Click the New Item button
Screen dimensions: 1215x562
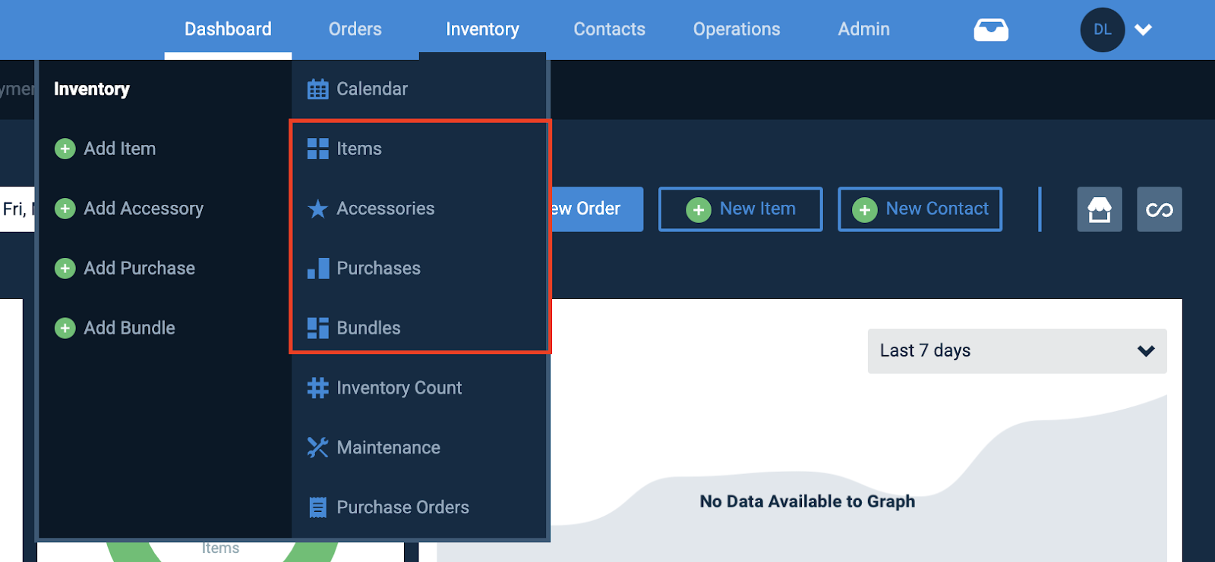click(x=740, y=209)
